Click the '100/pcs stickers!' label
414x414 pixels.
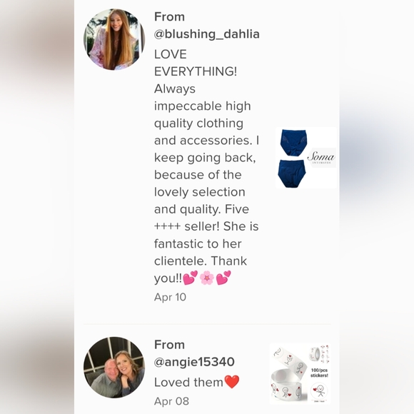pos(319,373)
